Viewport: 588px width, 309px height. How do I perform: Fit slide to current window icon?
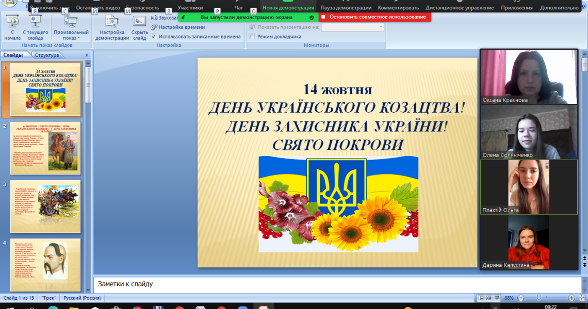(x=582, y=298)
